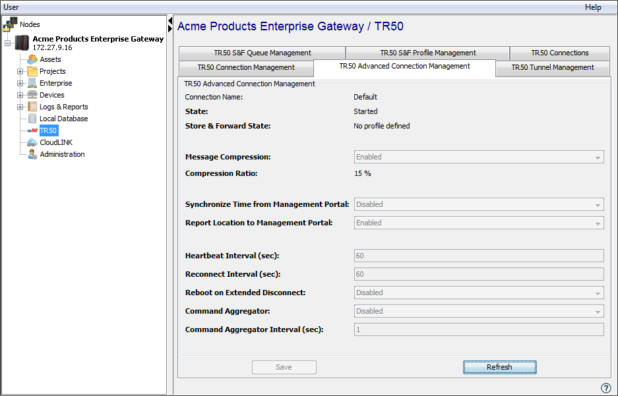
Task: Open Synchronize Time from Management Portal dropdown
Action: (479, 205)
